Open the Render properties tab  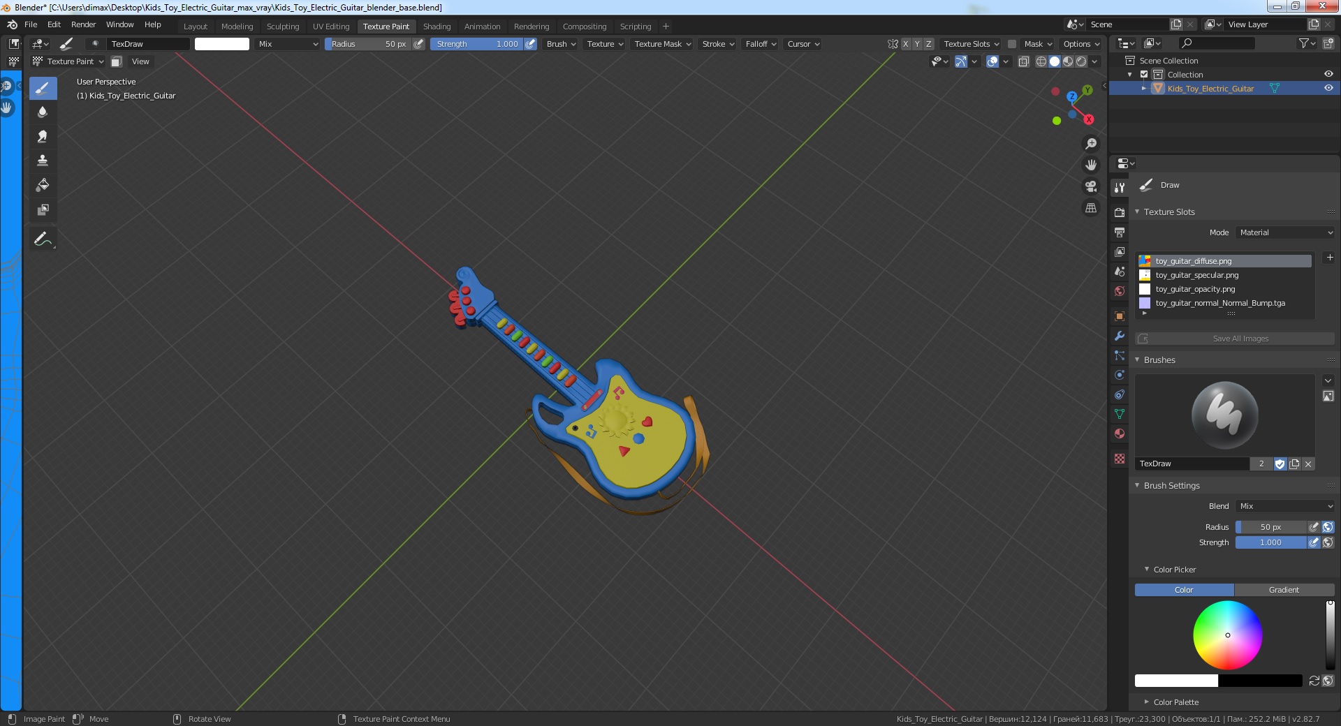[x=1120, y=212]
